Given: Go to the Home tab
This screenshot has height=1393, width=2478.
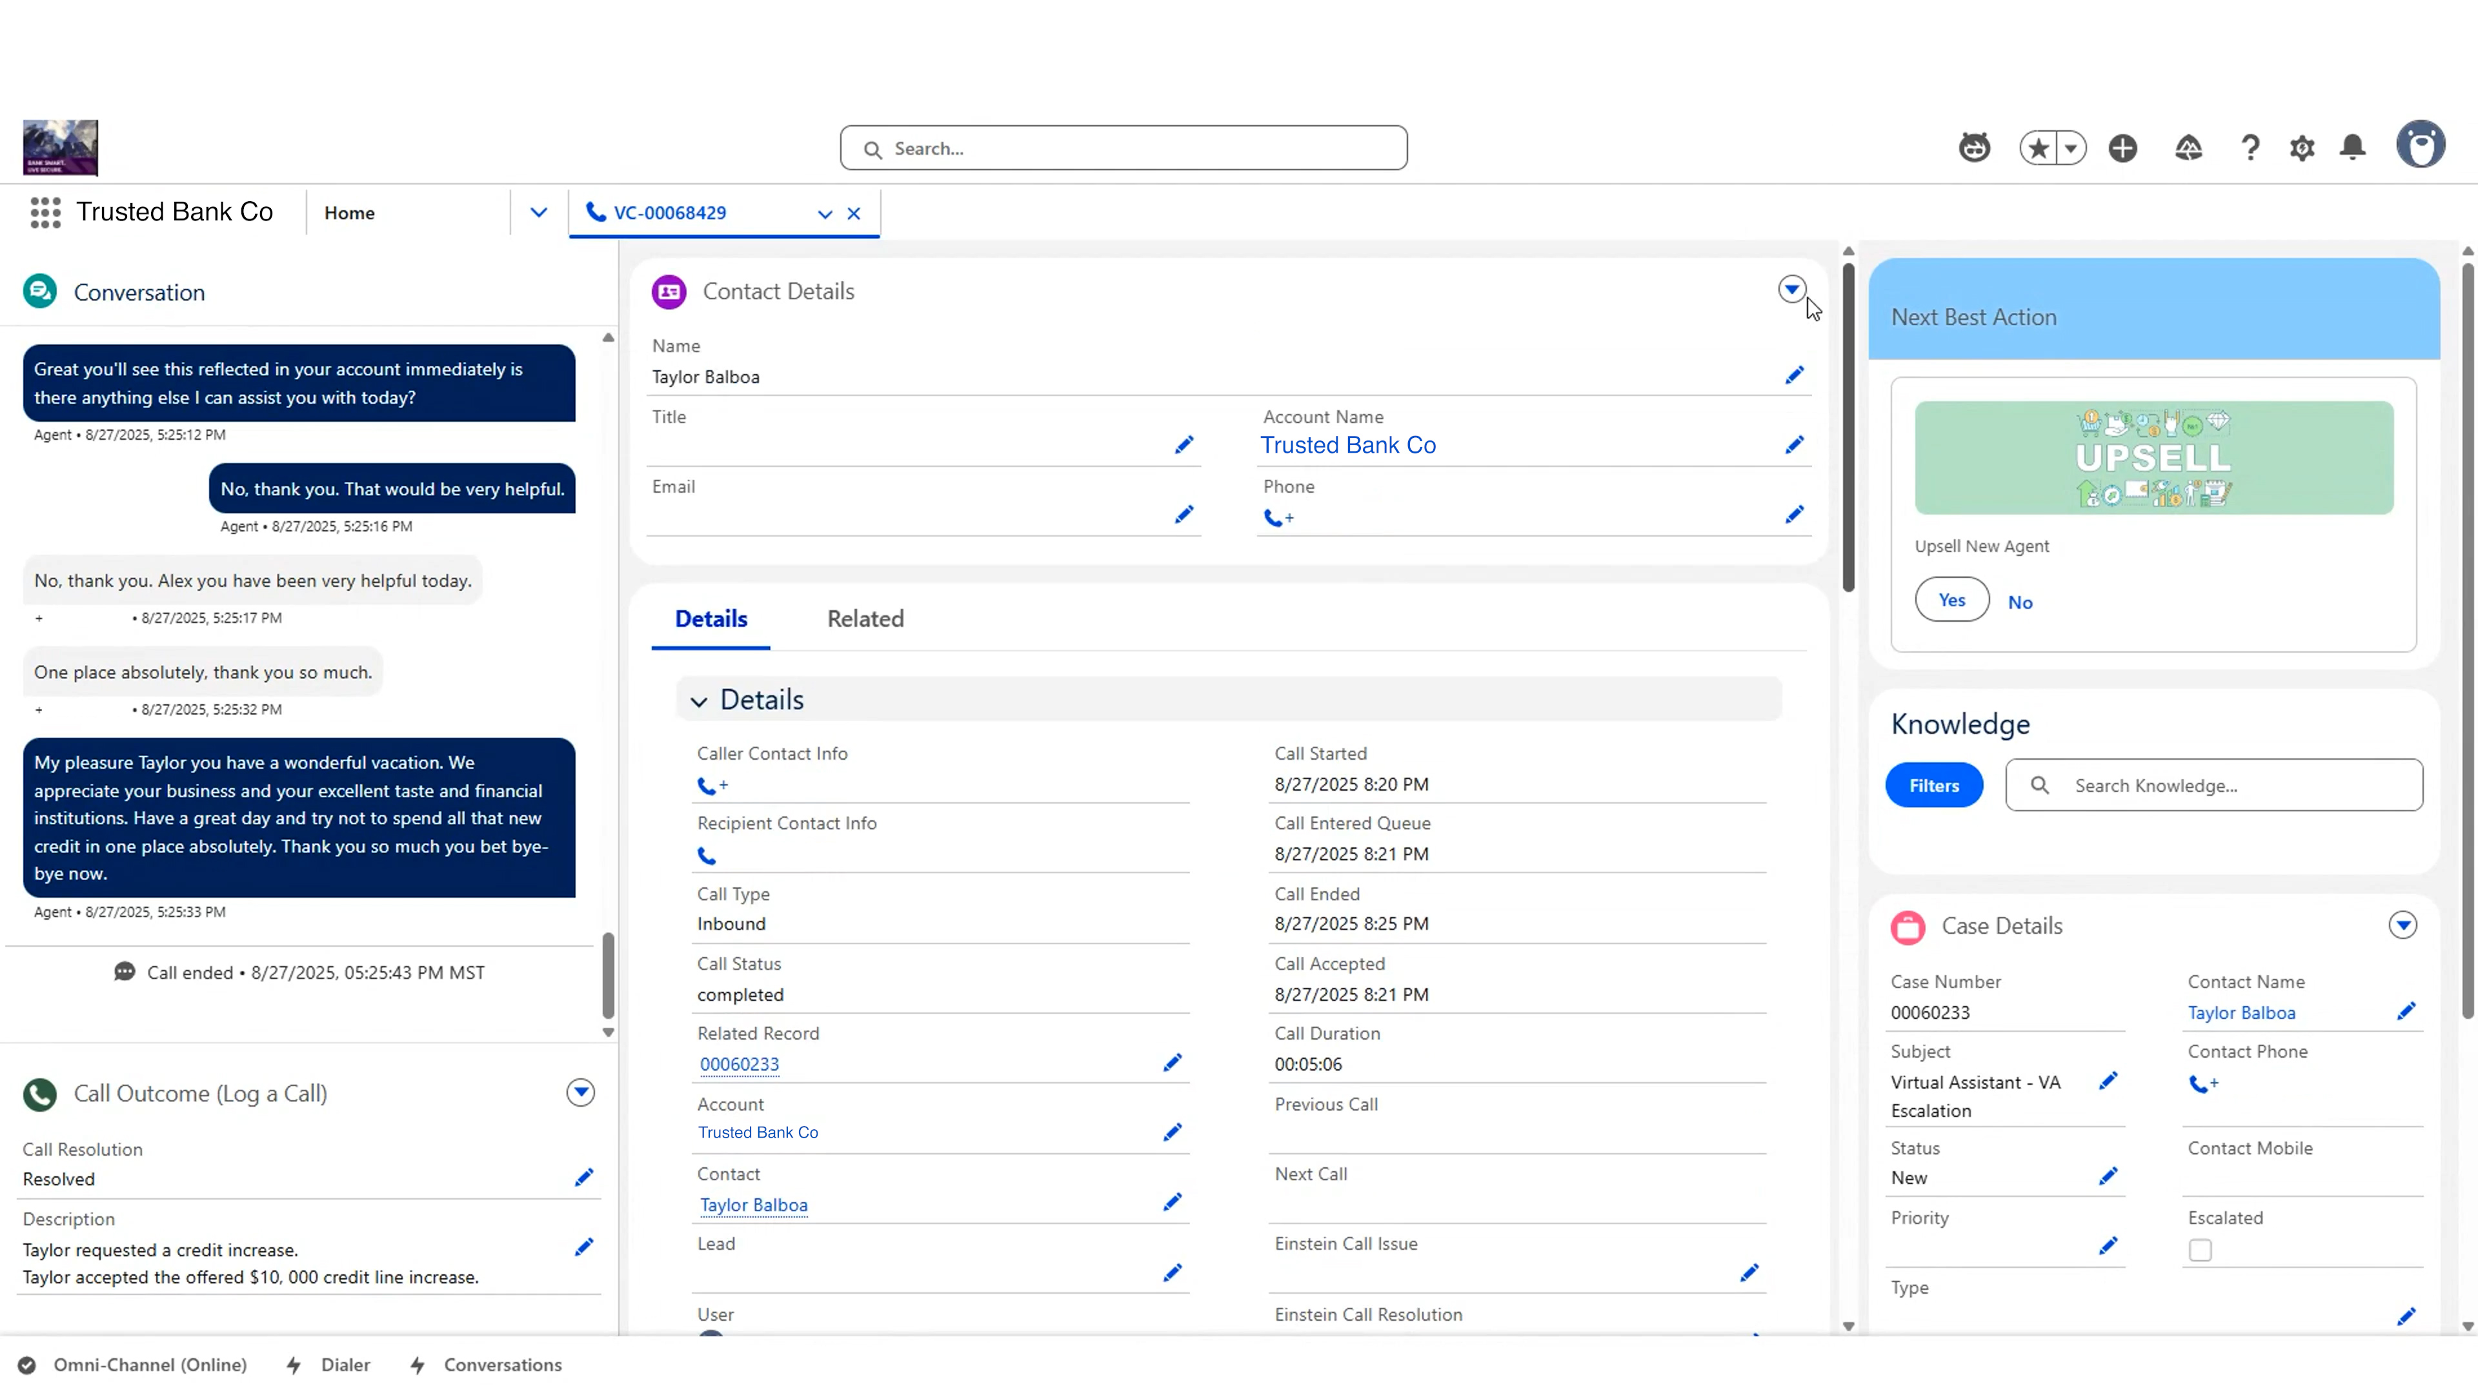Looking at the screenshot, I should pos(349,212).
